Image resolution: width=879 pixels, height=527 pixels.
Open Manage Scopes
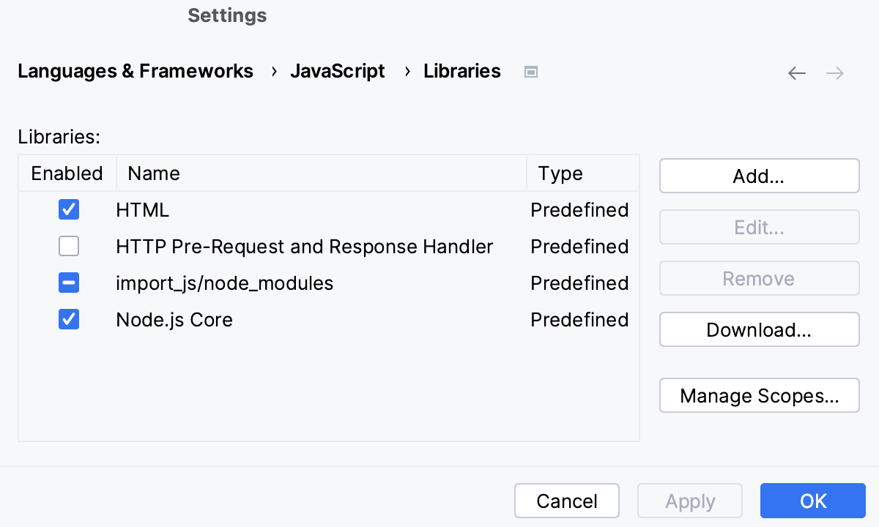click(x=759, y=395)
